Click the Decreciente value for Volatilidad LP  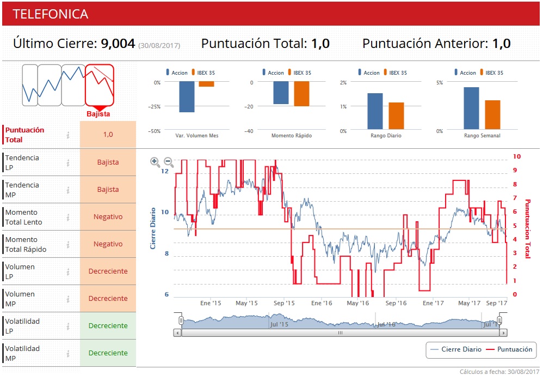(x=108, y=326)
